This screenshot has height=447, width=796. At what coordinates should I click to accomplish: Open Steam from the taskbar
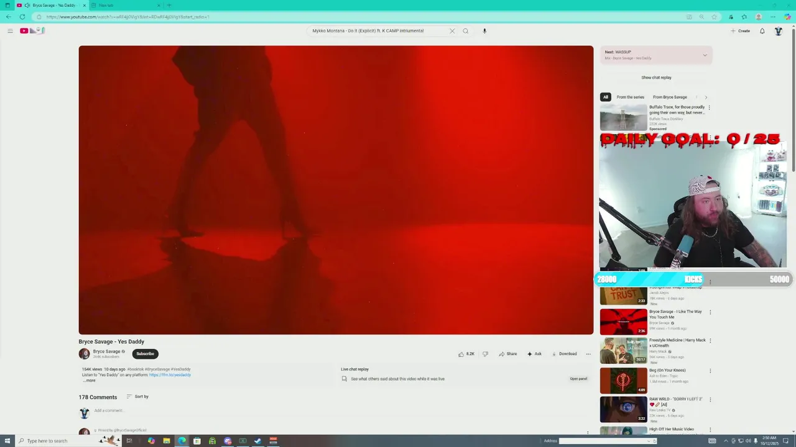tap(257, 441)
